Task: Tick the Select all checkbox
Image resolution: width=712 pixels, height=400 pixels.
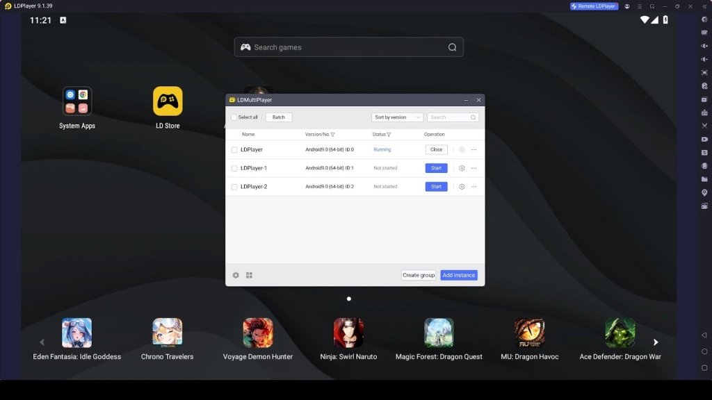Action: pyautogui.click(x=234, y=117)
